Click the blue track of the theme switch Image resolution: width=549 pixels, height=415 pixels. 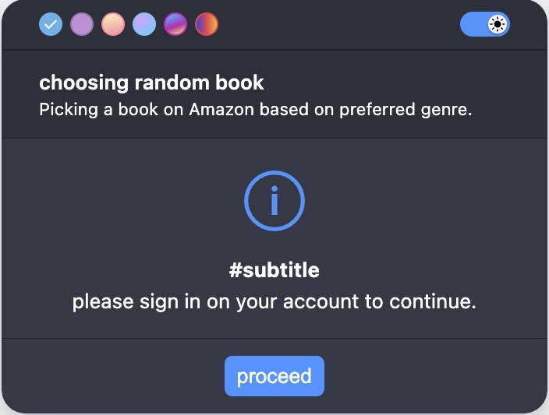[473, 24]
